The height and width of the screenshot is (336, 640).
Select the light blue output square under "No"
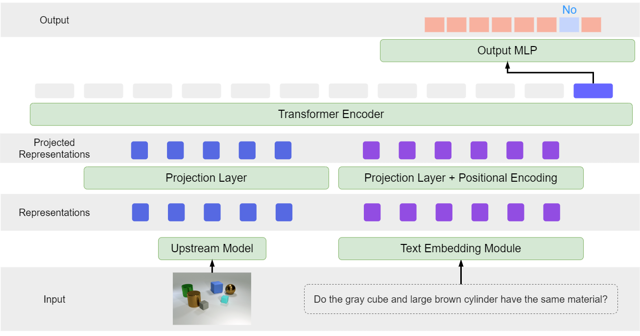tap(569, 24)
